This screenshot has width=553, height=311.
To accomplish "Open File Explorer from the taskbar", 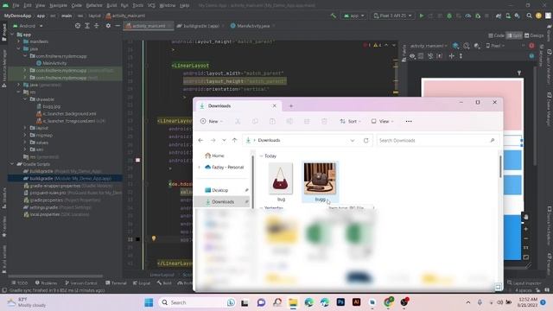I will [293, 302].
